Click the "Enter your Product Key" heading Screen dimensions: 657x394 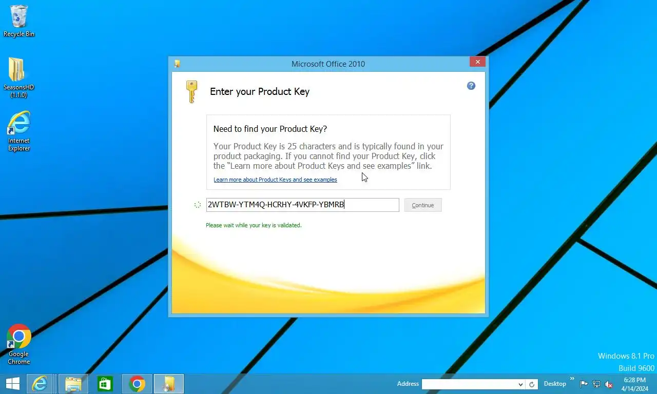point(260,92)
